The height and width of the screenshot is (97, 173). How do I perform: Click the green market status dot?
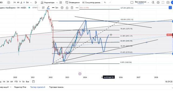(29, 8)
